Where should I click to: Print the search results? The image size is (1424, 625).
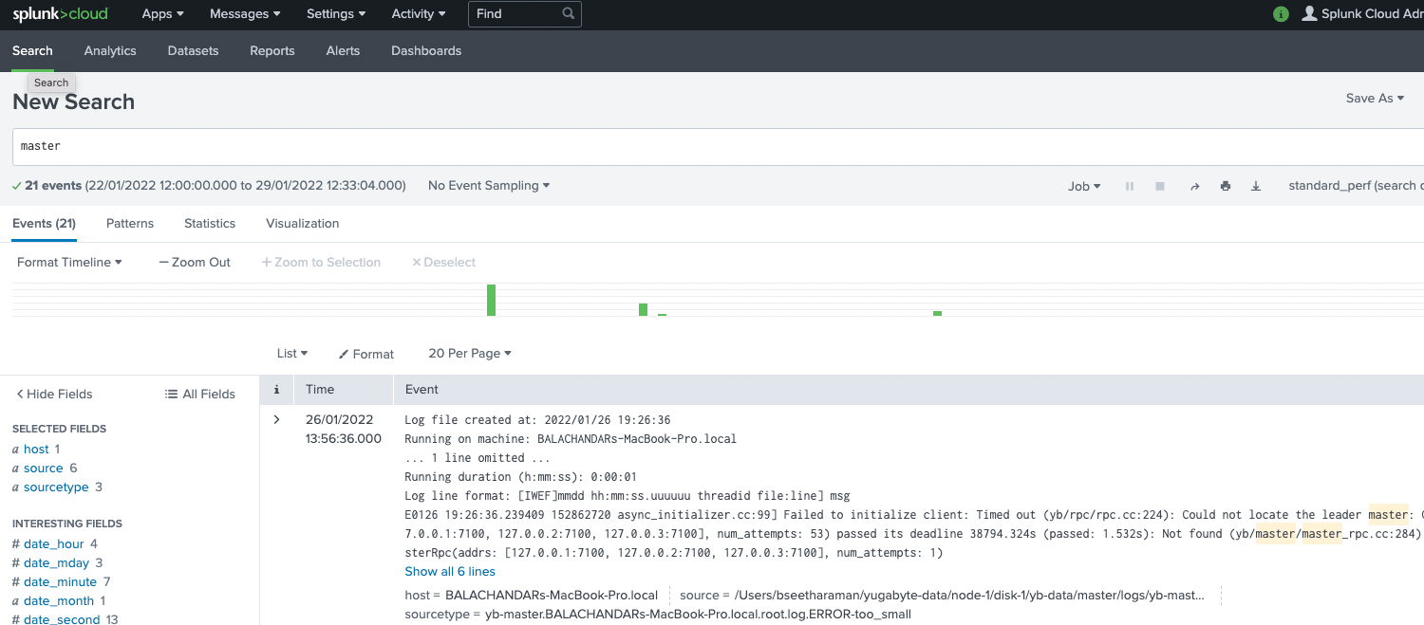coord(1225,186)
